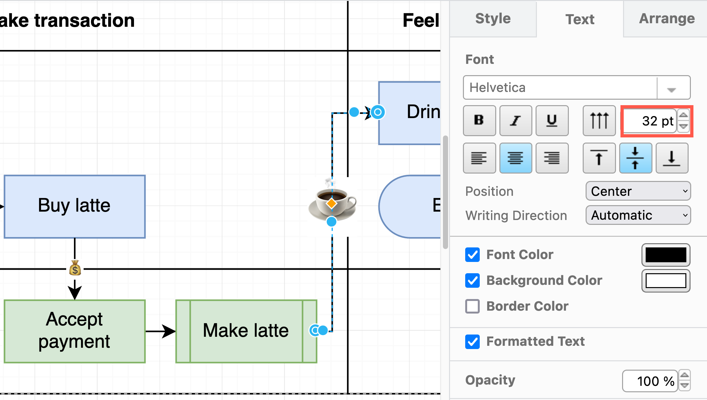Image resolution: width=707 pixels, height=400 pixels.
Task: Set text alignment to left
Action: (x=479, y=158)
